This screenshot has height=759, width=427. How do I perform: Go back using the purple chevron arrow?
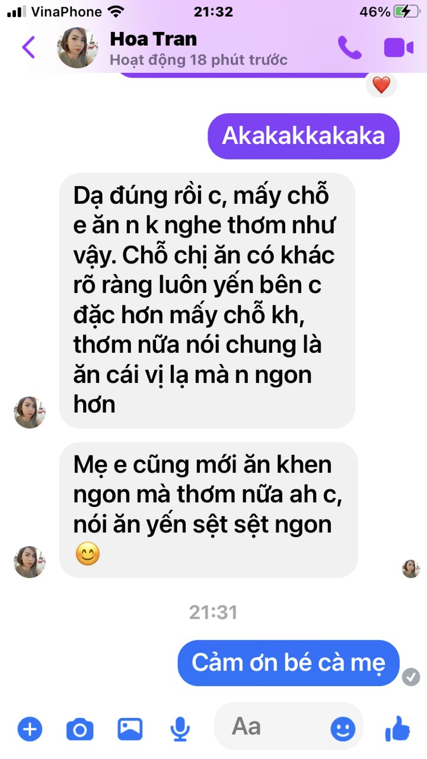pos(28,47)
